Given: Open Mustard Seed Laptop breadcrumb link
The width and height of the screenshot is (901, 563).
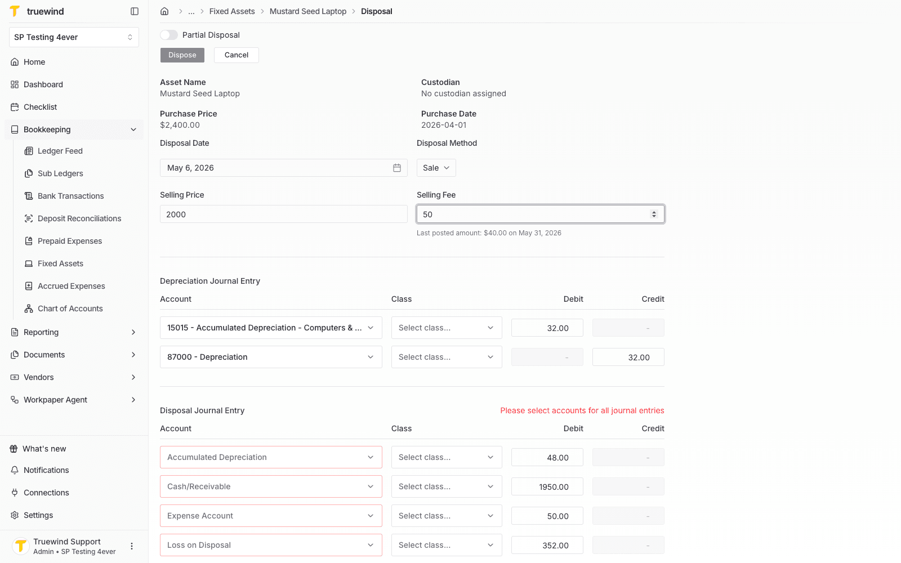Looking at the screenshot, I should 308,11.
